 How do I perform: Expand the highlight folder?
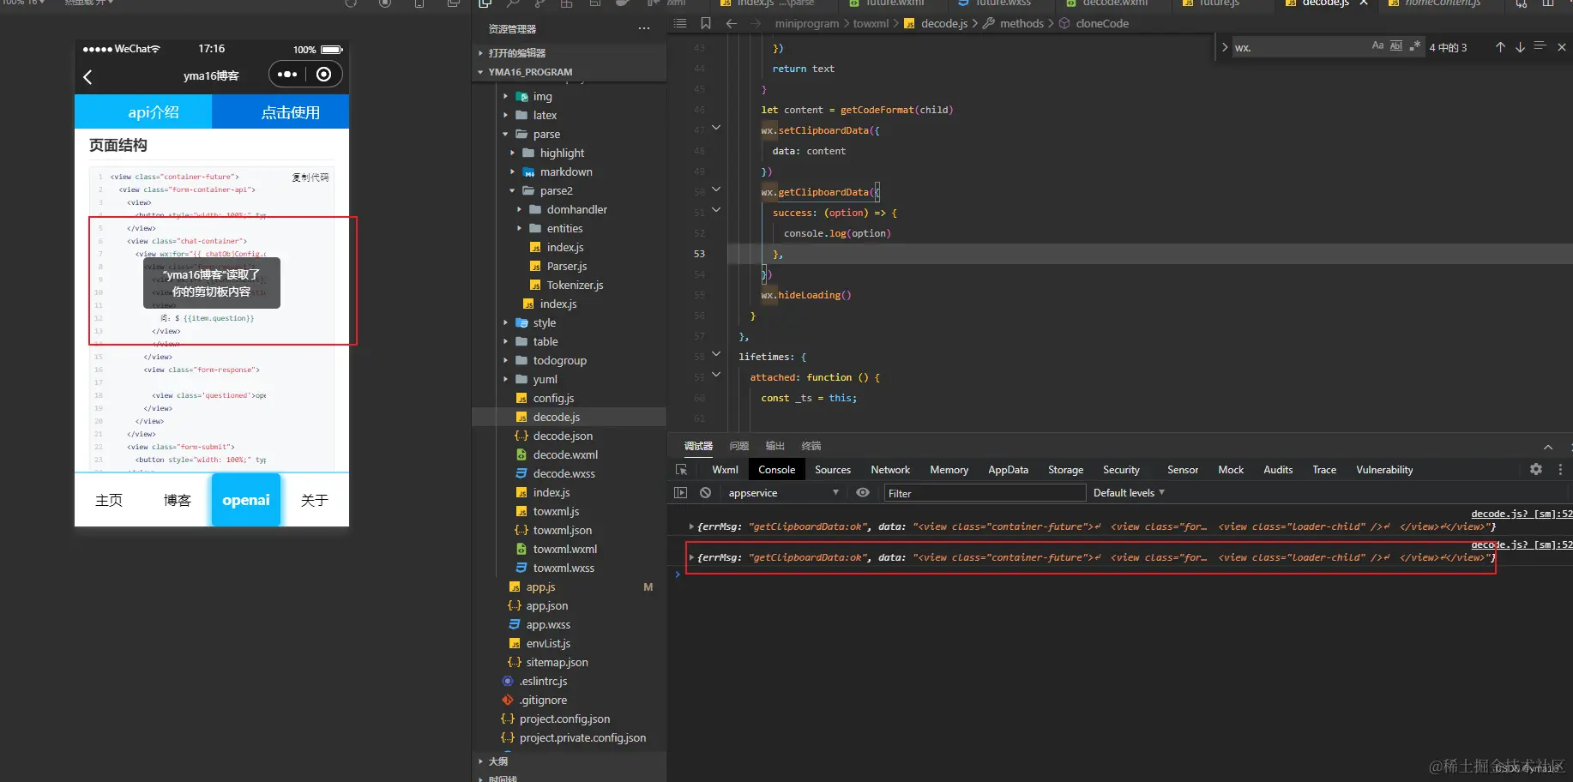click(x=562, y=153)
